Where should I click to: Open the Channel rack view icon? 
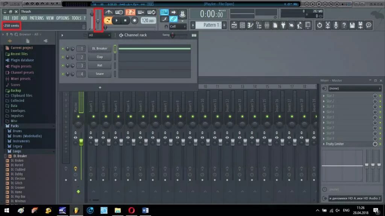click(243, 25)
